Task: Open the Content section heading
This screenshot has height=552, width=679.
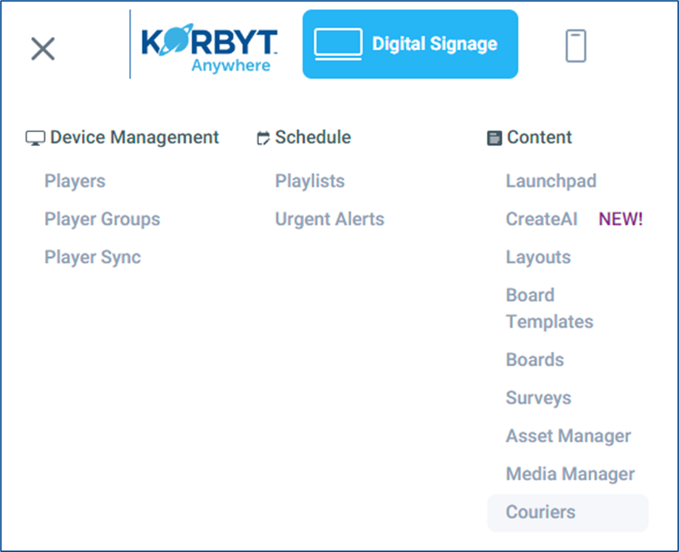Action: click(x=539, y=137)
